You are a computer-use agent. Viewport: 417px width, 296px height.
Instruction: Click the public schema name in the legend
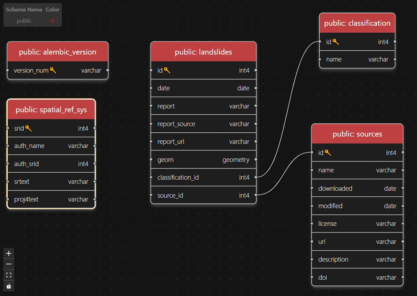tap(24, 20)
